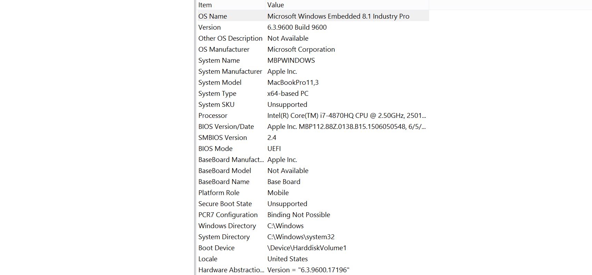Select the Boot Device row

[x=313, y=248]
